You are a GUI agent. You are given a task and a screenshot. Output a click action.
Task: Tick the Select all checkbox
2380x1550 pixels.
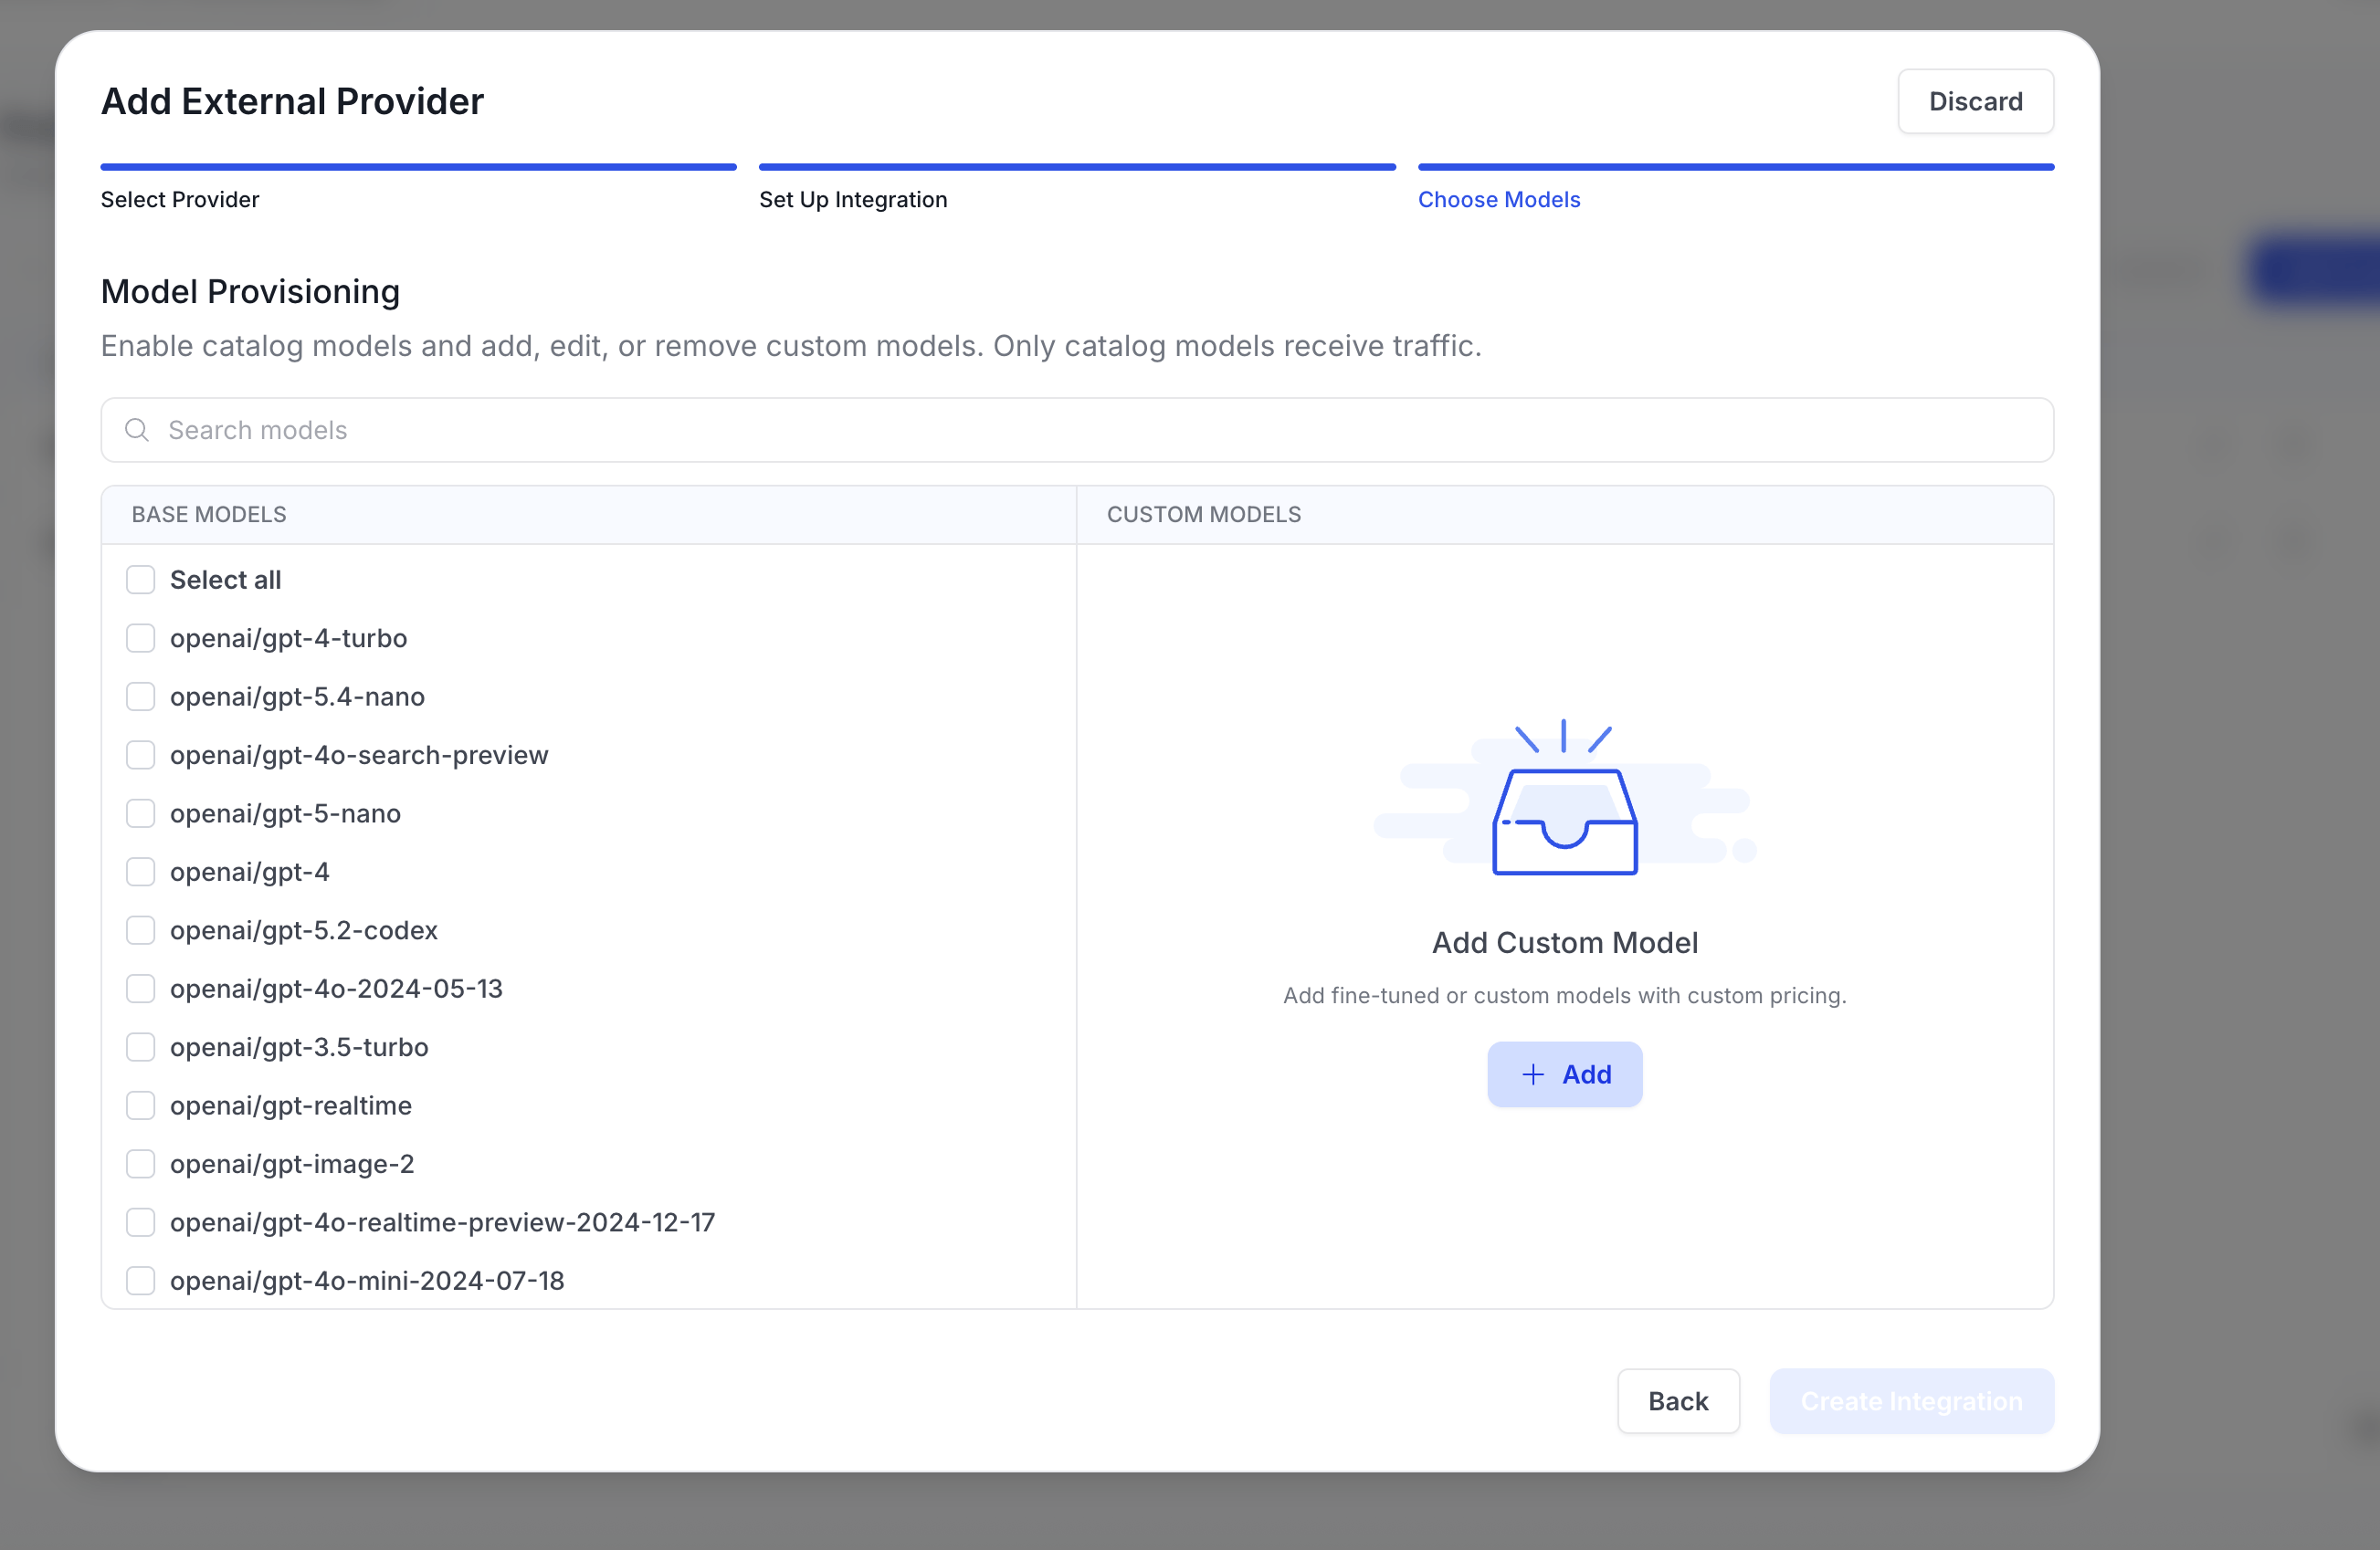(x=141, y=580)
